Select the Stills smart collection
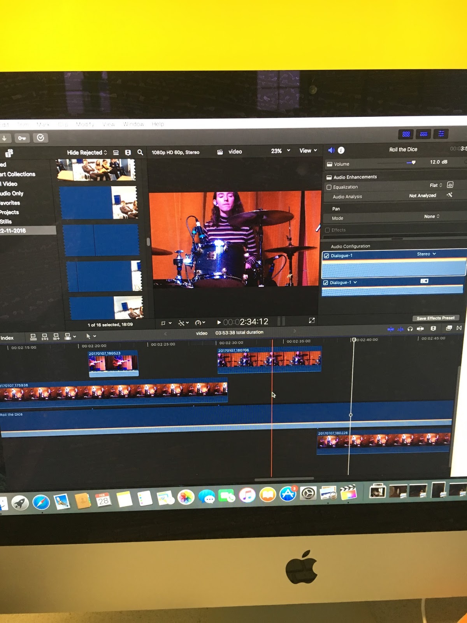467x623 pixels. (x=6, y=222)
